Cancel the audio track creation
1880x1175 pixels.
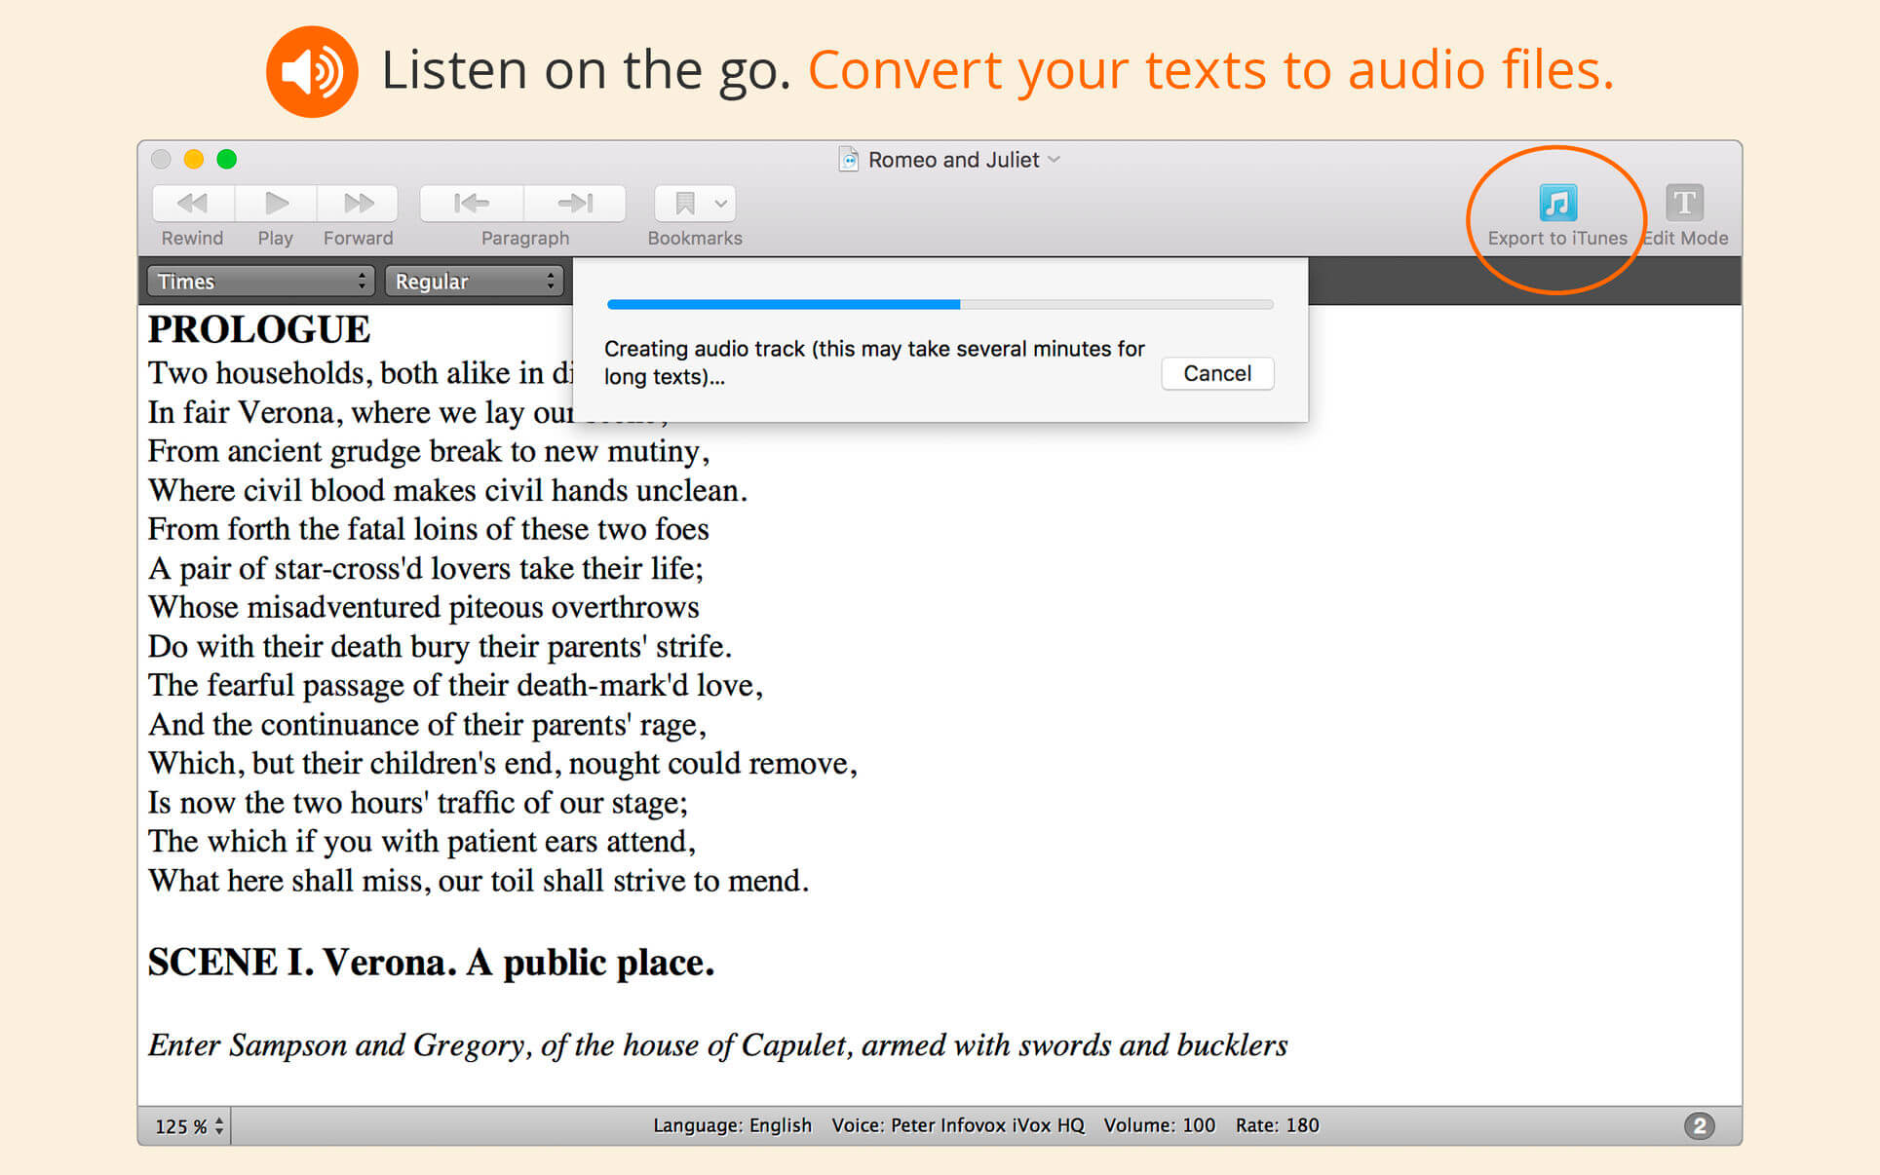click(1216, 373)
